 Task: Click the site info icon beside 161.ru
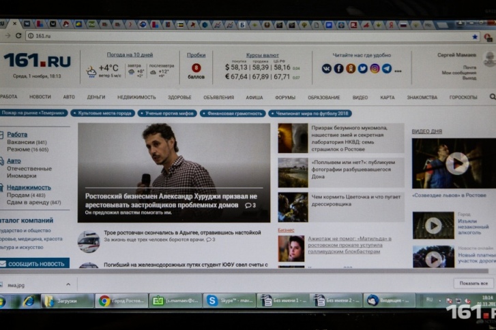click(x=31, y=36)
